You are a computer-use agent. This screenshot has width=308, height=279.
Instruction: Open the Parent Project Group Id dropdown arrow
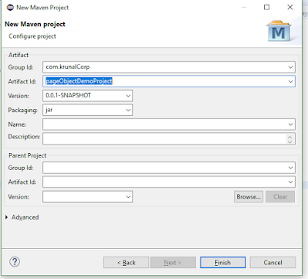[x=290, y=168]
